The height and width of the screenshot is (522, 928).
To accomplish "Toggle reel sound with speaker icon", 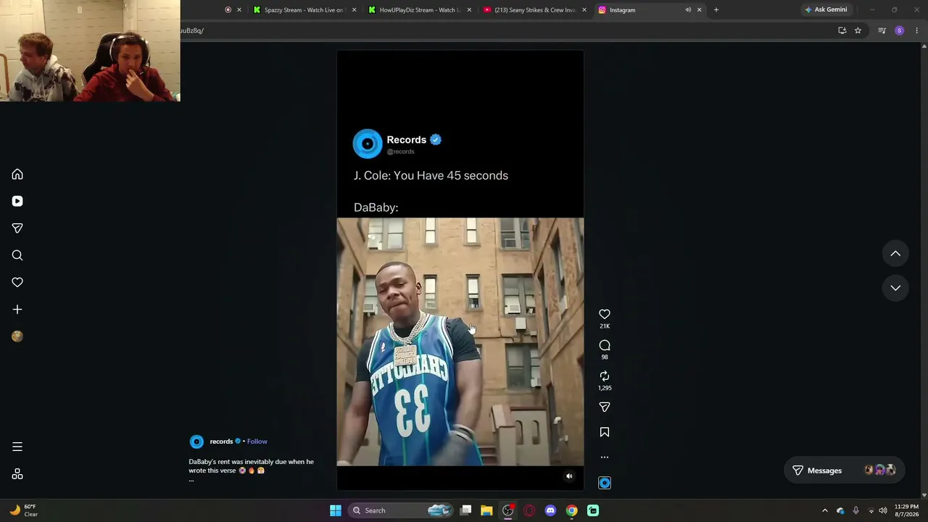I will point(569,476).
